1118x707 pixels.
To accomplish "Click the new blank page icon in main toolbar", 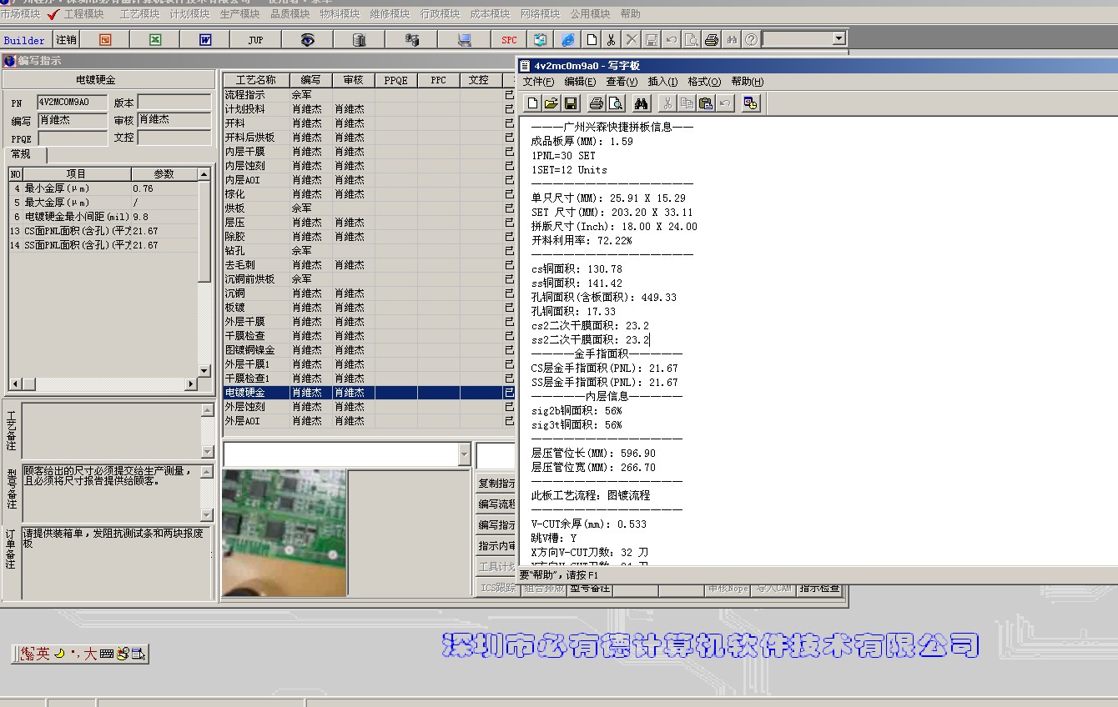I will [592, 39].
